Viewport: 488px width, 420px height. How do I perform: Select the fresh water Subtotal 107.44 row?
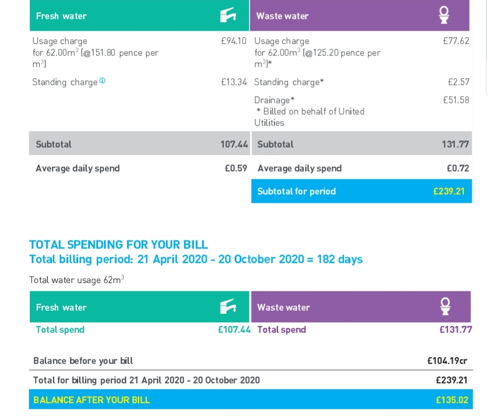(139, 144)
